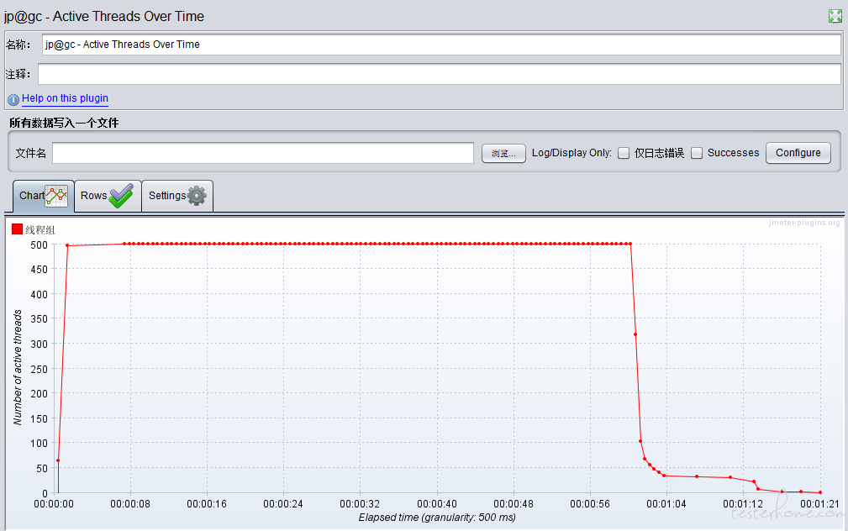Click the jmeter-plugins.org watermark in chart
Viewport: 848px width, 531px height.
(803, 223)
